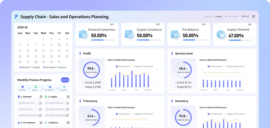
Task: Open 110 Sales Scorecard item
Action: click(30, 103)
